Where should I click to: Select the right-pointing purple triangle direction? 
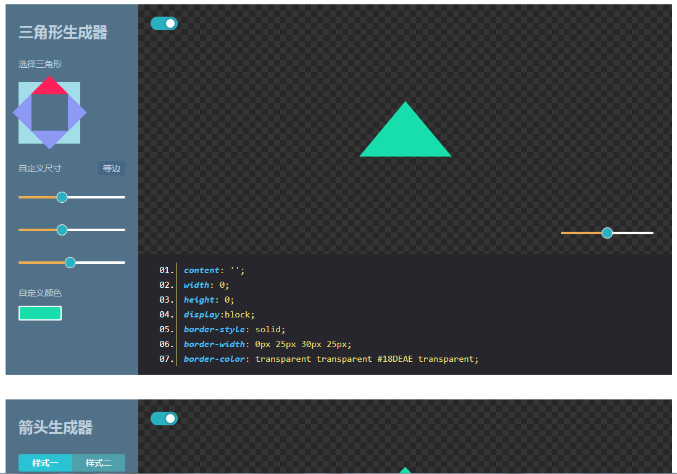point(77,113)
